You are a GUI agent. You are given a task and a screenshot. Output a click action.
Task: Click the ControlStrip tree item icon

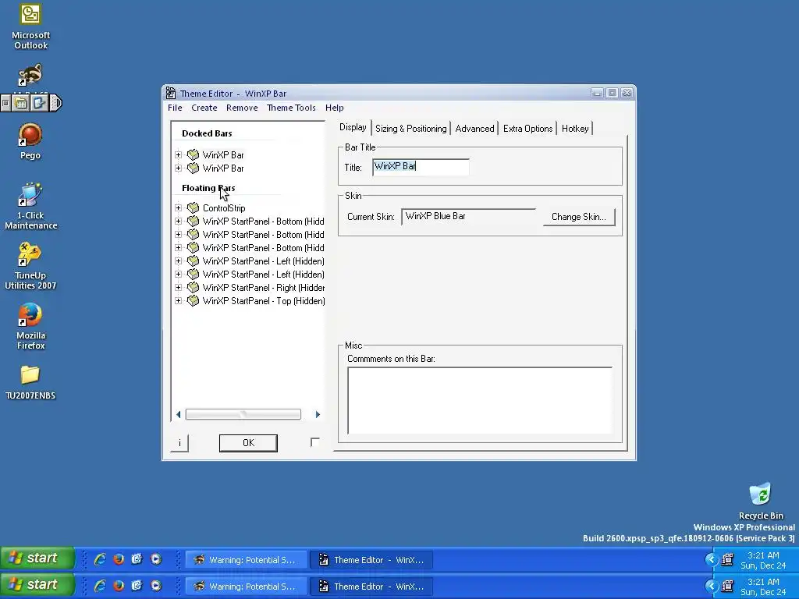coord(193,207)
